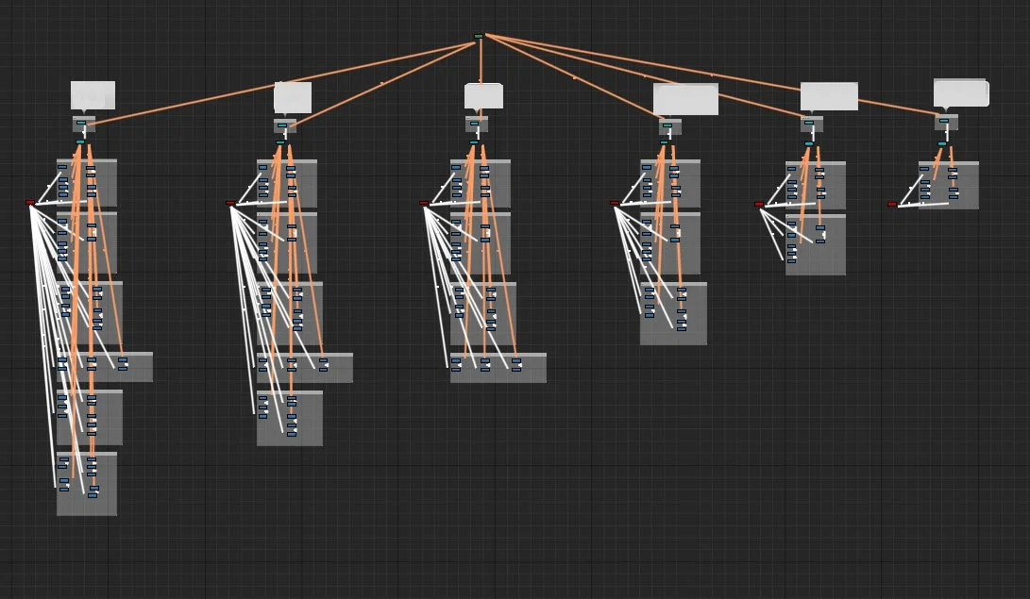The image size is (1030, 599).
Task: Click the small blue node pair at third column's bottom group
Action: tap(515, 363)
